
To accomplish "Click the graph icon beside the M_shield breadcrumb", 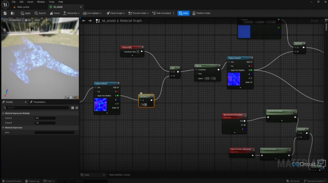I will click(98, 21).
